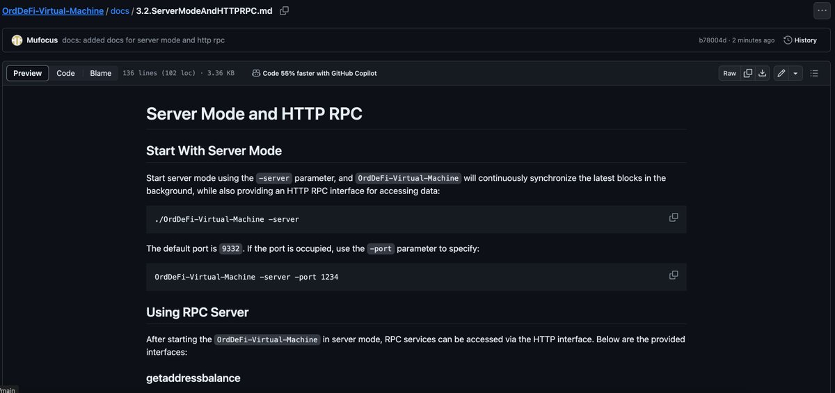The width and height of the screenshot is (835, 393).
Task: Open commit History
Action: point(800,40)
